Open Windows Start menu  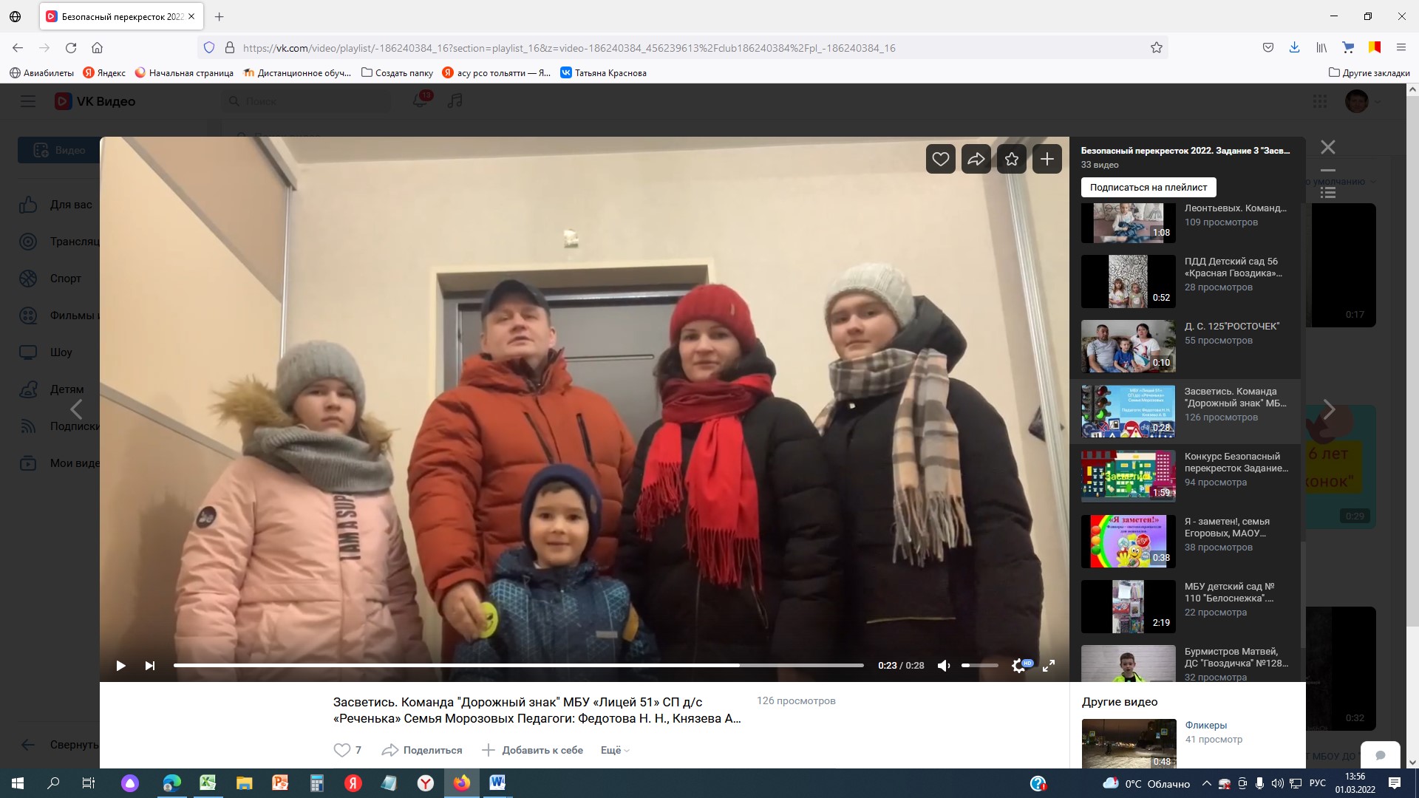(x=18, y=783)
